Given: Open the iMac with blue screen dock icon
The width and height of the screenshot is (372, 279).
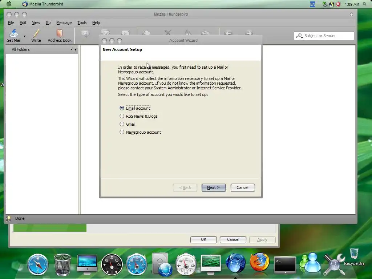Looking at the screenshot, I should point(87,264).
